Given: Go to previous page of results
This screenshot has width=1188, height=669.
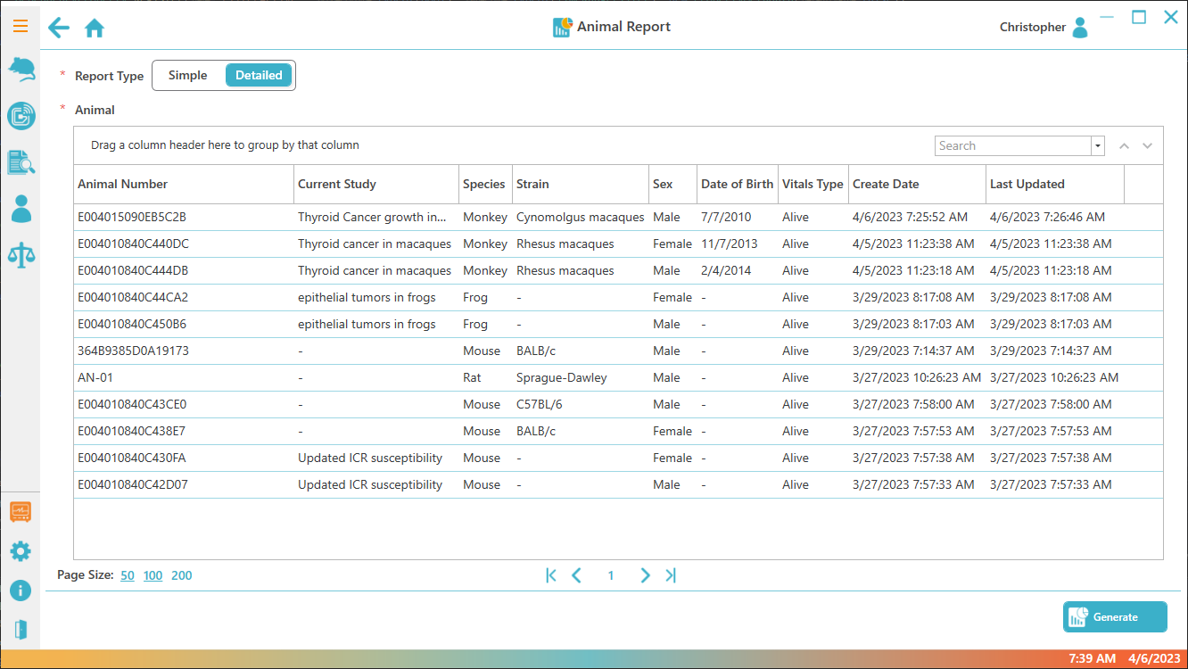Looking at the screenshot, I should coord(576,575).
